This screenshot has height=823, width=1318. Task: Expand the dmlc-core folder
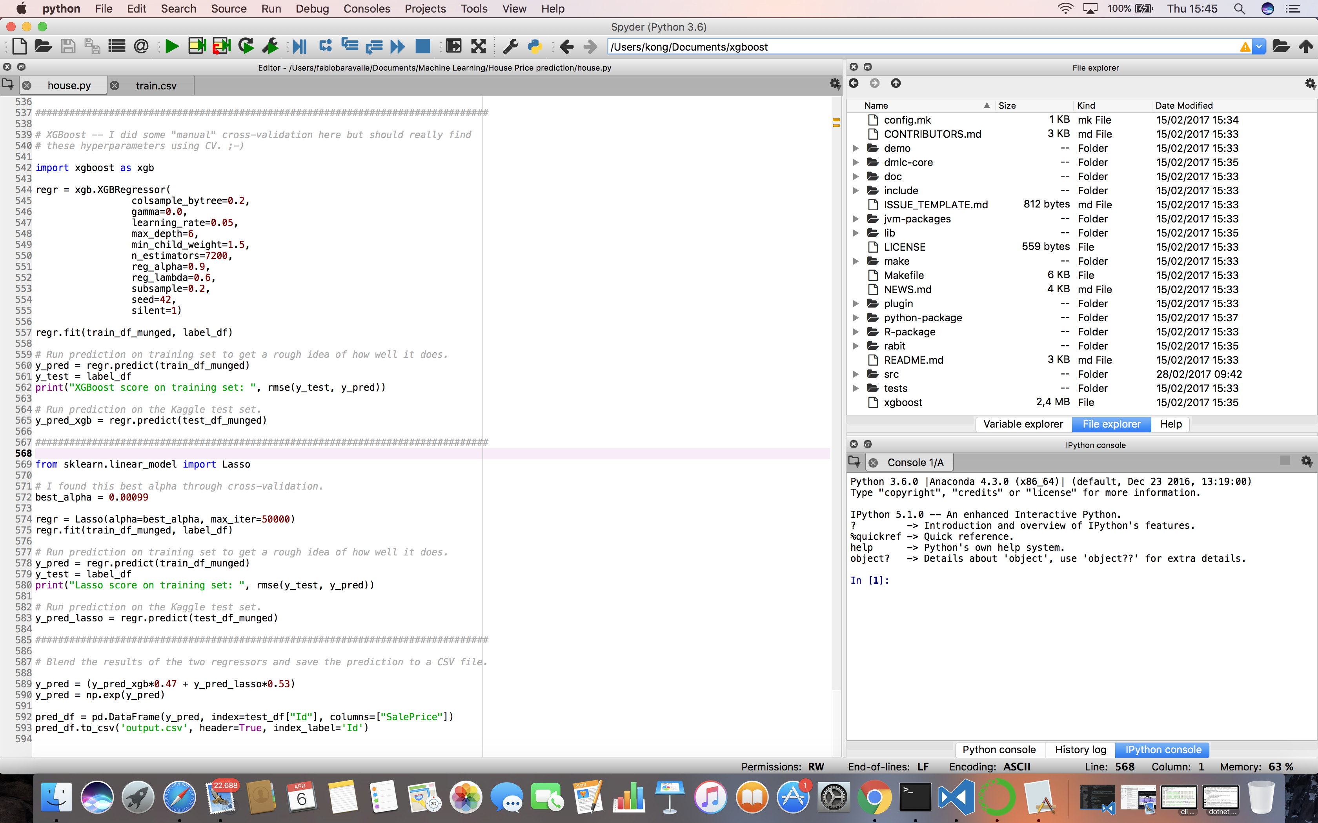pos(856,162)
